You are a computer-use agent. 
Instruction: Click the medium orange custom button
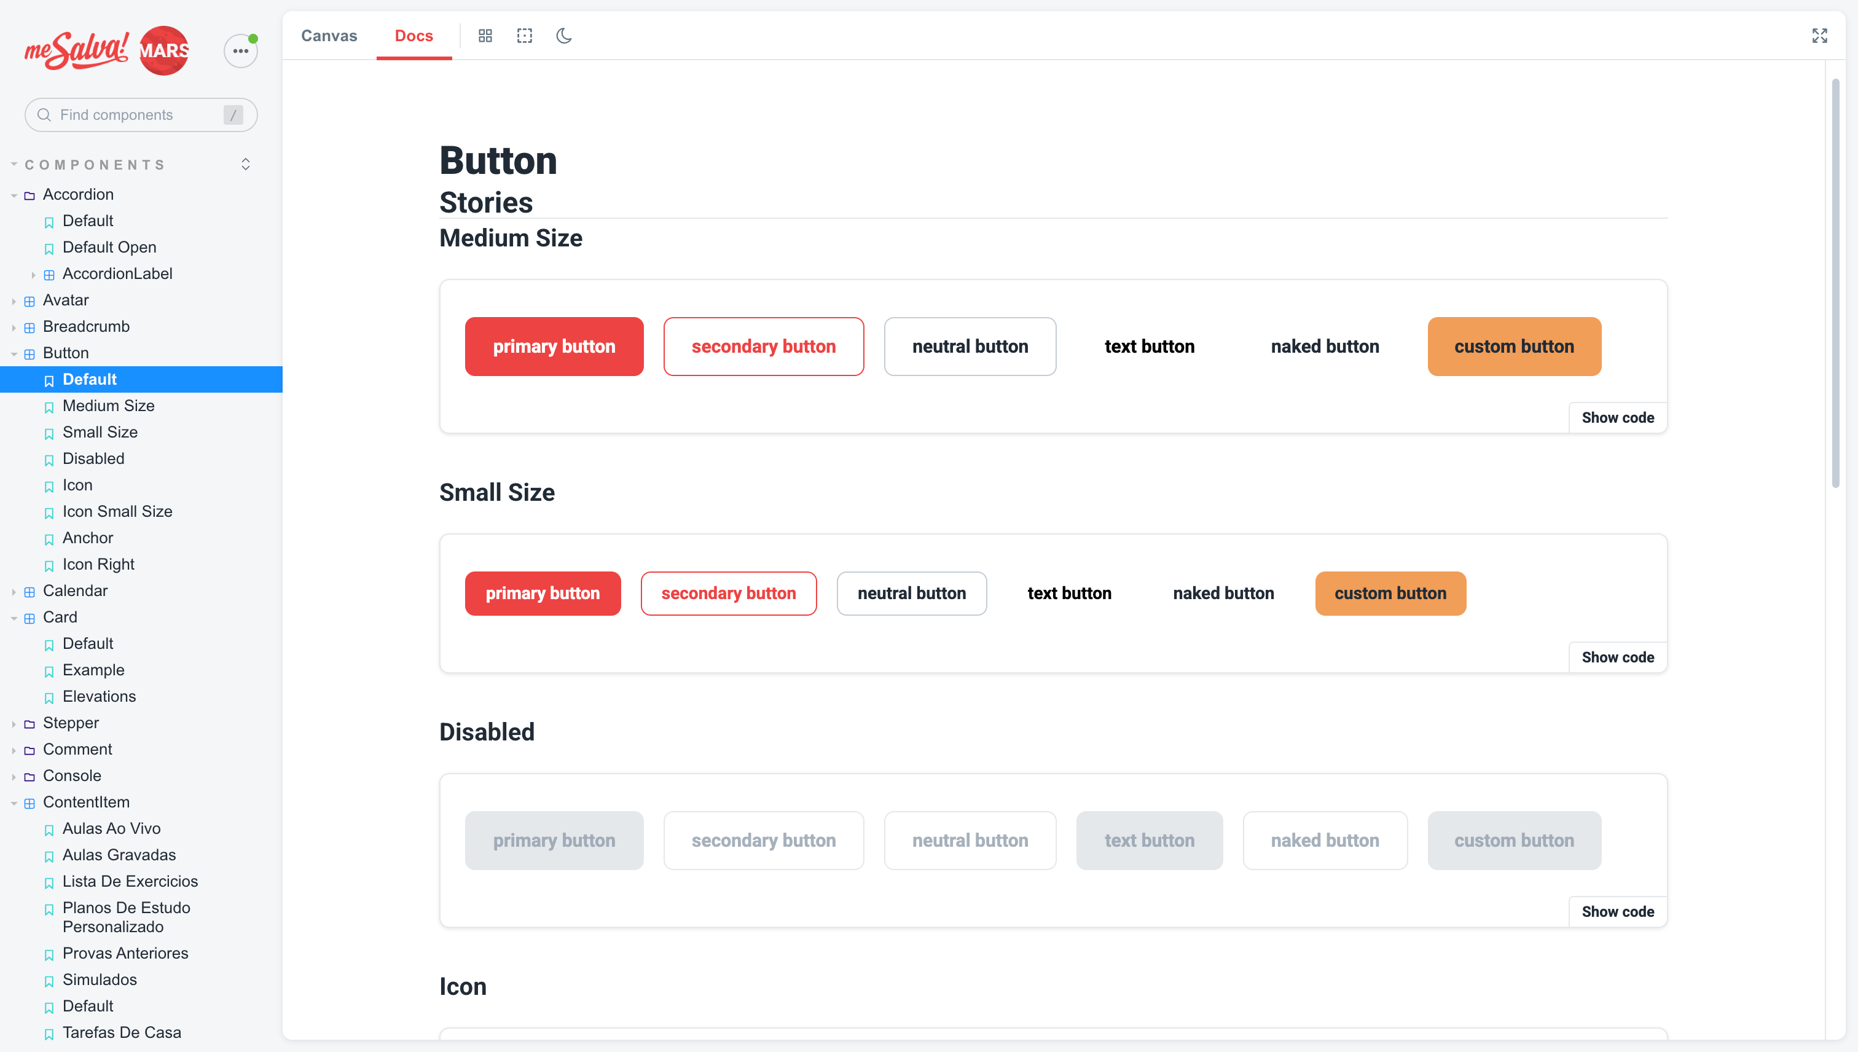pyautogui.click(x=1514, y=346)
